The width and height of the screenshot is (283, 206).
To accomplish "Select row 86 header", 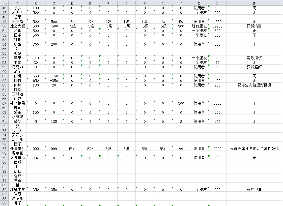I will (x=4, y=190).
